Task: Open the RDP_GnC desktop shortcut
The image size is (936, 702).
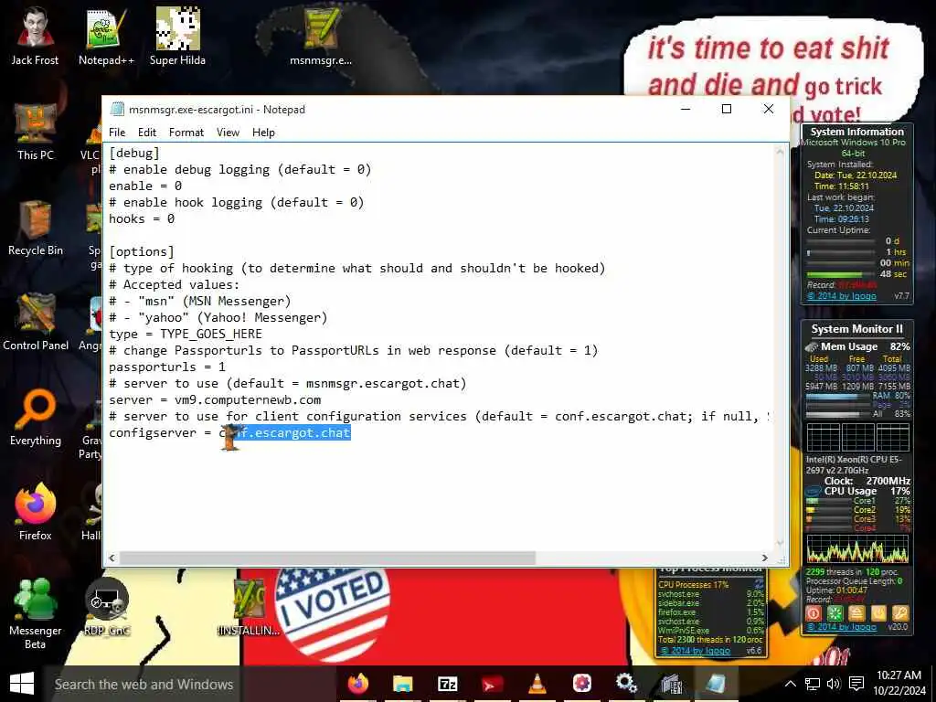Action: click(x=107, y=606)
